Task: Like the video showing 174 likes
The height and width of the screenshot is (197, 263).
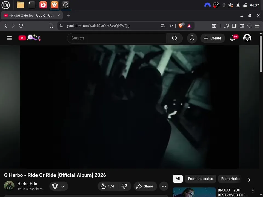Action: click(107, 186)
